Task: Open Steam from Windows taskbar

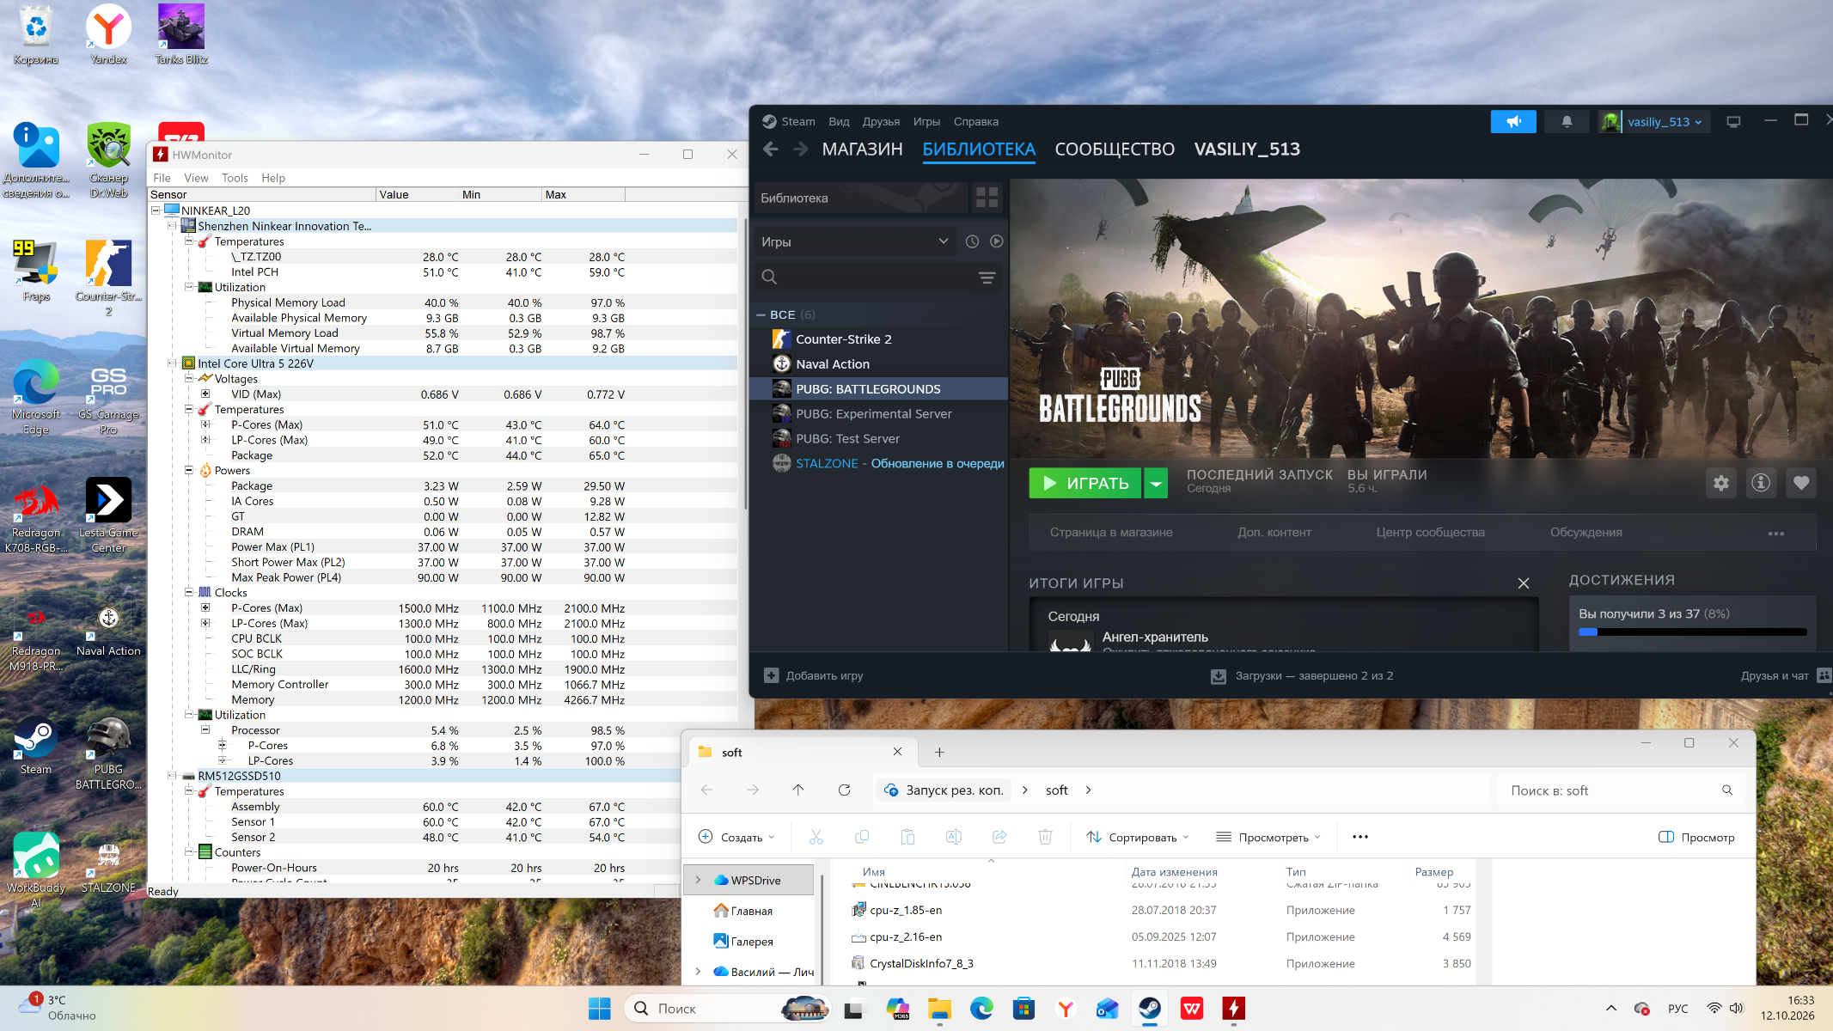Action: 1150,1009
